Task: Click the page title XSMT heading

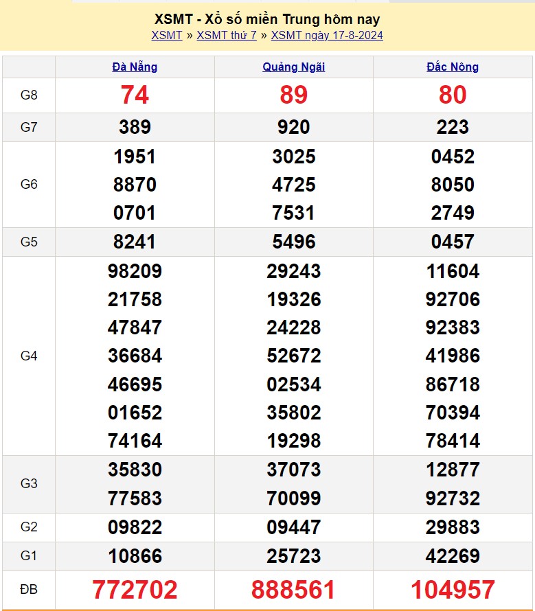Action: [x=267, y=19]
